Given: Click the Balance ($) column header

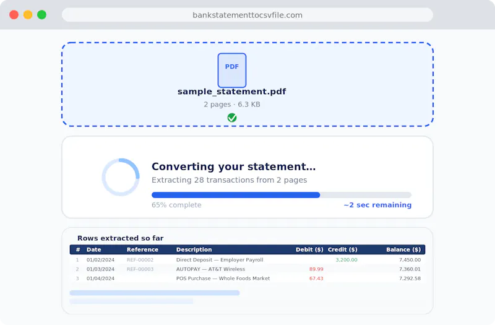Looking at the screenshot, I should [403, 249].
